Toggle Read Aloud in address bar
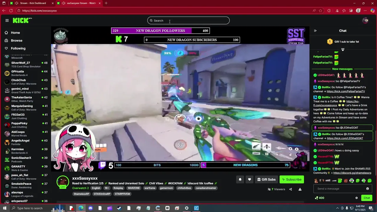Screen dimensions: 377x212 pos(314,11)
